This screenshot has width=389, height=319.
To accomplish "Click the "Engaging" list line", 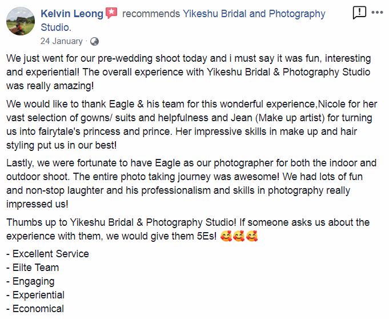I will click(30, 282).
